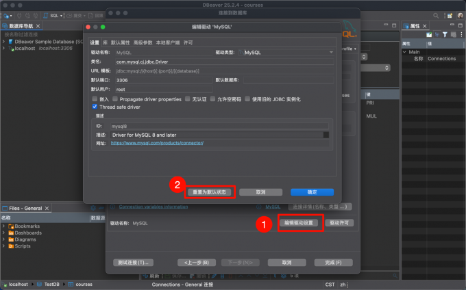Click the search magnifier in main toolbar
This screenshot has height=290, width=466.
click(x=436, y=16)
